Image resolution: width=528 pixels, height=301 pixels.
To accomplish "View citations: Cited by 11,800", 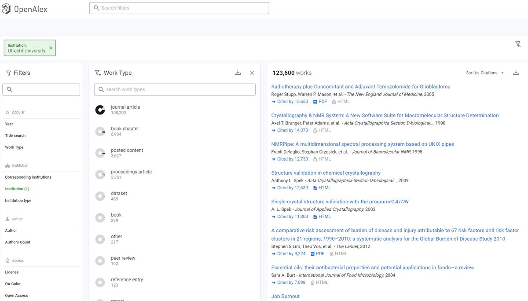I will 290,217.
